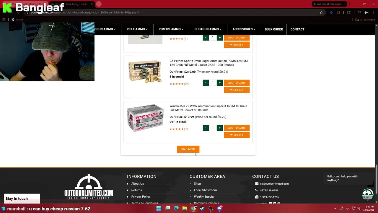
Task: Open 2A Patriot Sports 9mm Luger product title
Action: tap(208, 63)
